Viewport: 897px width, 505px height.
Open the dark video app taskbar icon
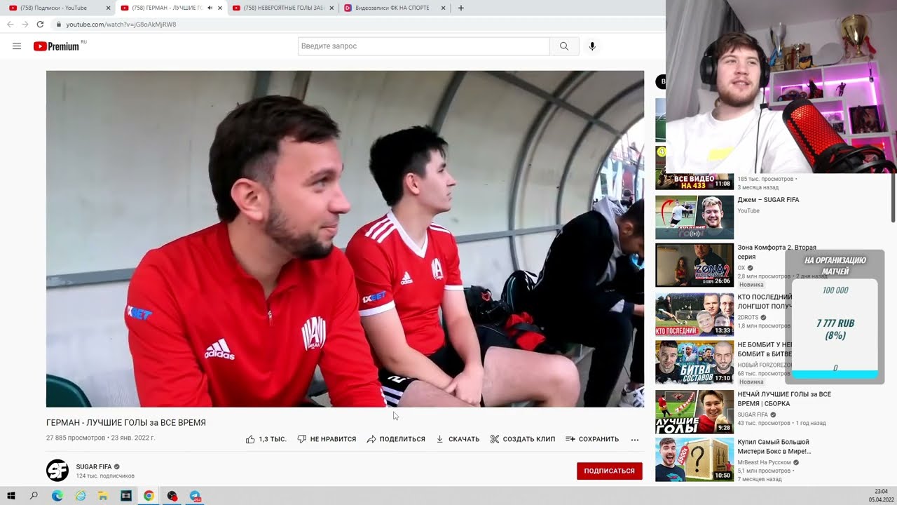(x=126, y=496)
